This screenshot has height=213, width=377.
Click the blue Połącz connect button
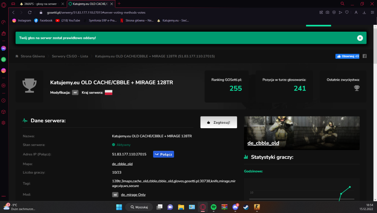[x=164, y=154]
